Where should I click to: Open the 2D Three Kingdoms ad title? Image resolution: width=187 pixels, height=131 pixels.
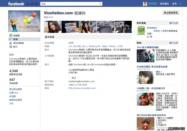tap(151, 88)
